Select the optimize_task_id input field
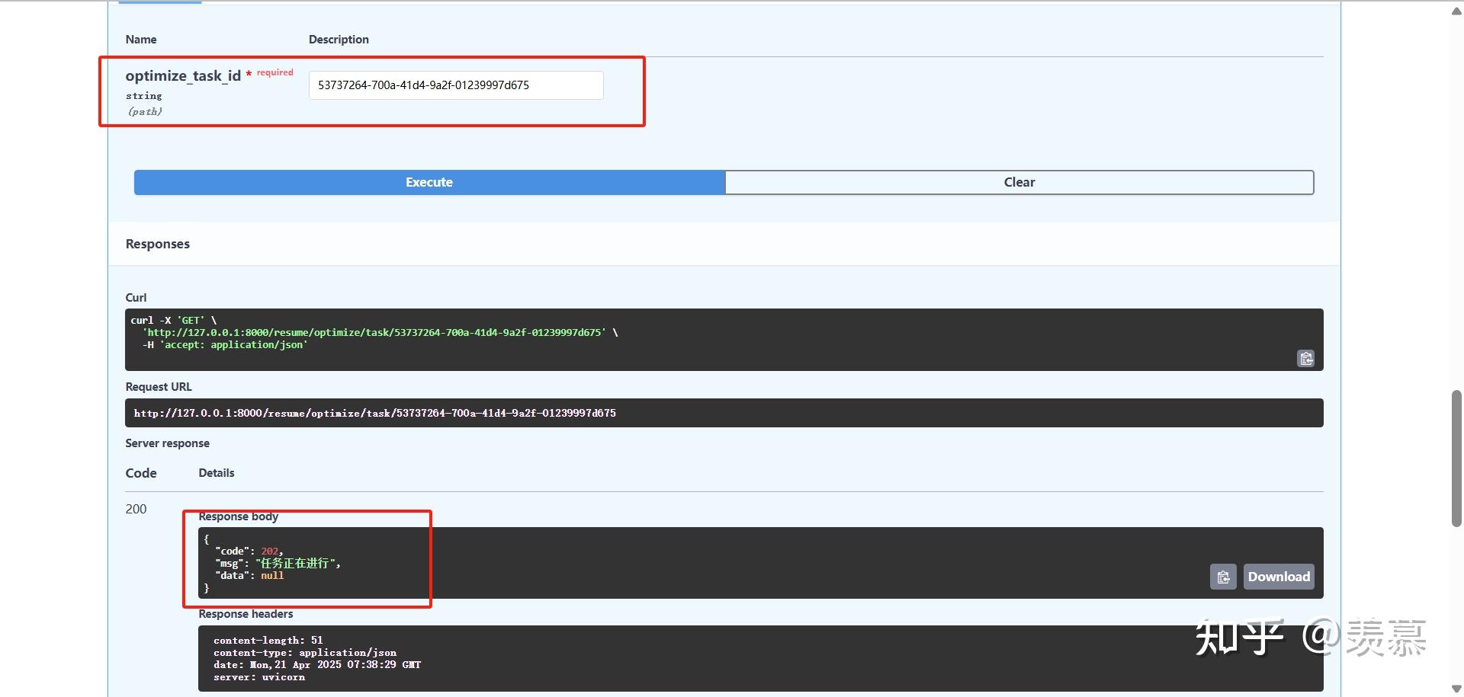Image resolution: width=1464 pixels, height=697 pixels. coord(455,85)
